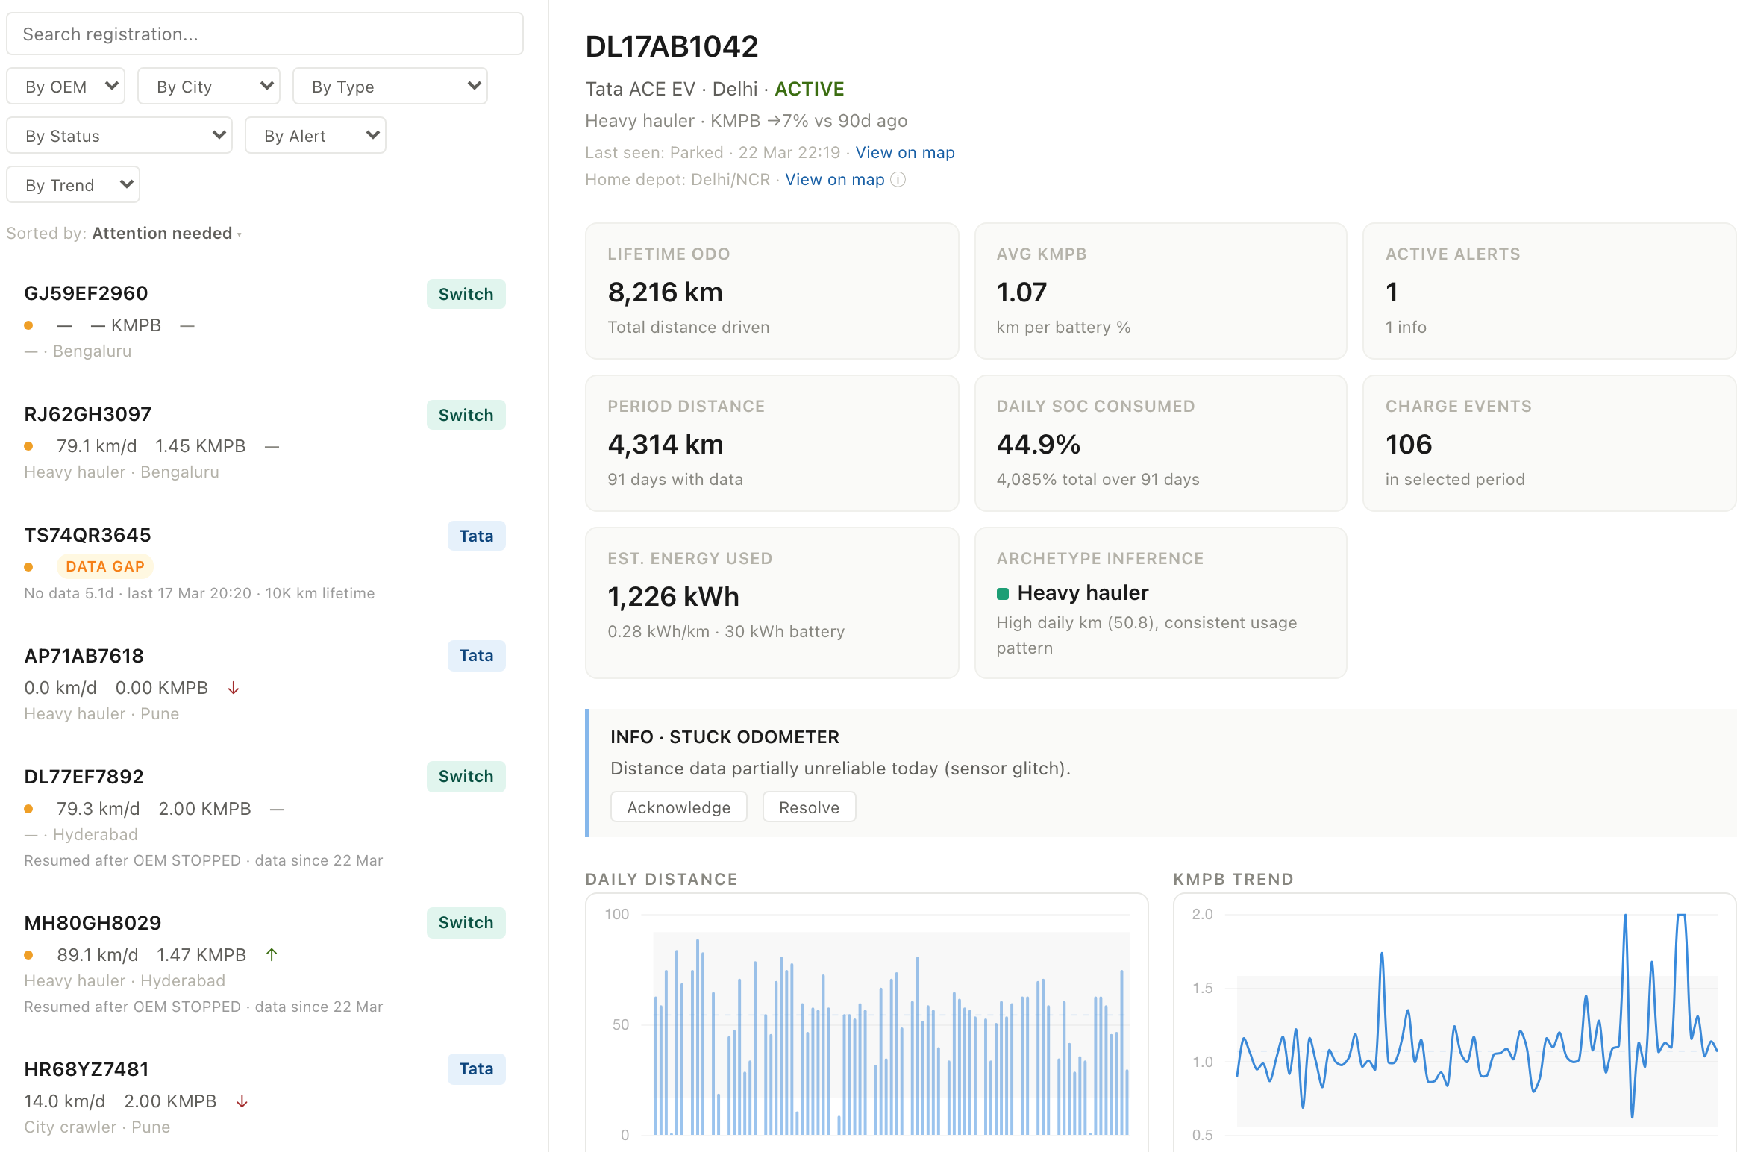This screenshot has width=1743, height=1158.
Task: Click green up arrow on MH80GH8029 row
Action: point(272,954)
